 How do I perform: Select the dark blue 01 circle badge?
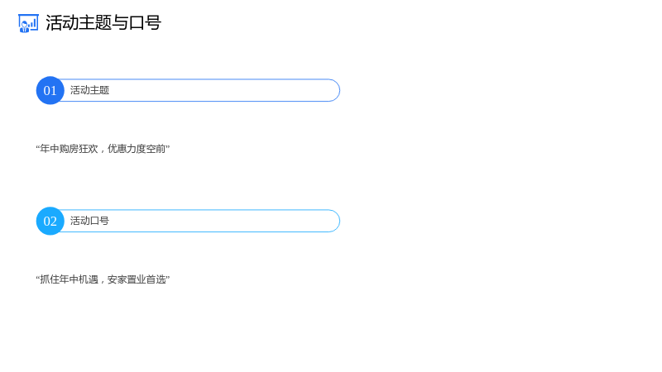(x=50, y=90)
